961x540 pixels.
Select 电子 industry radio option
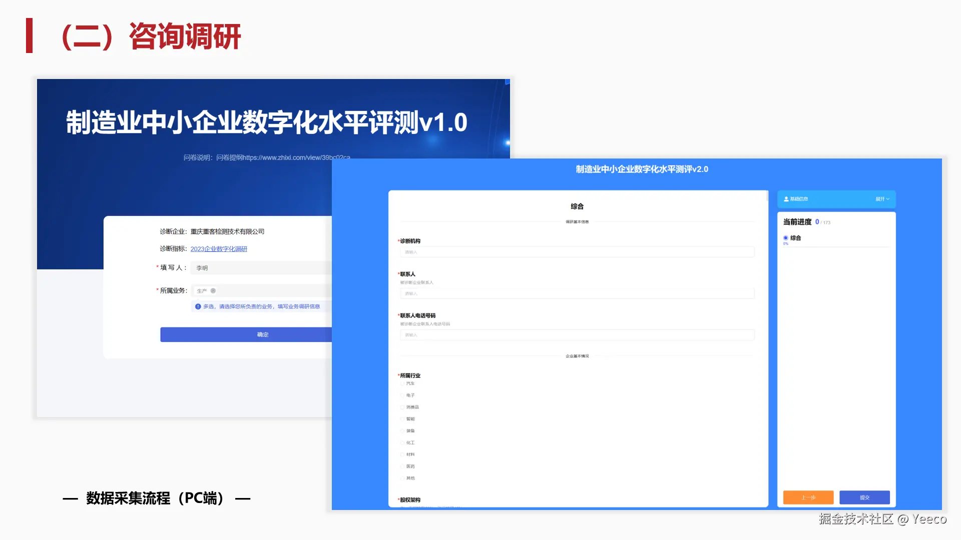(x=402, y=395)
